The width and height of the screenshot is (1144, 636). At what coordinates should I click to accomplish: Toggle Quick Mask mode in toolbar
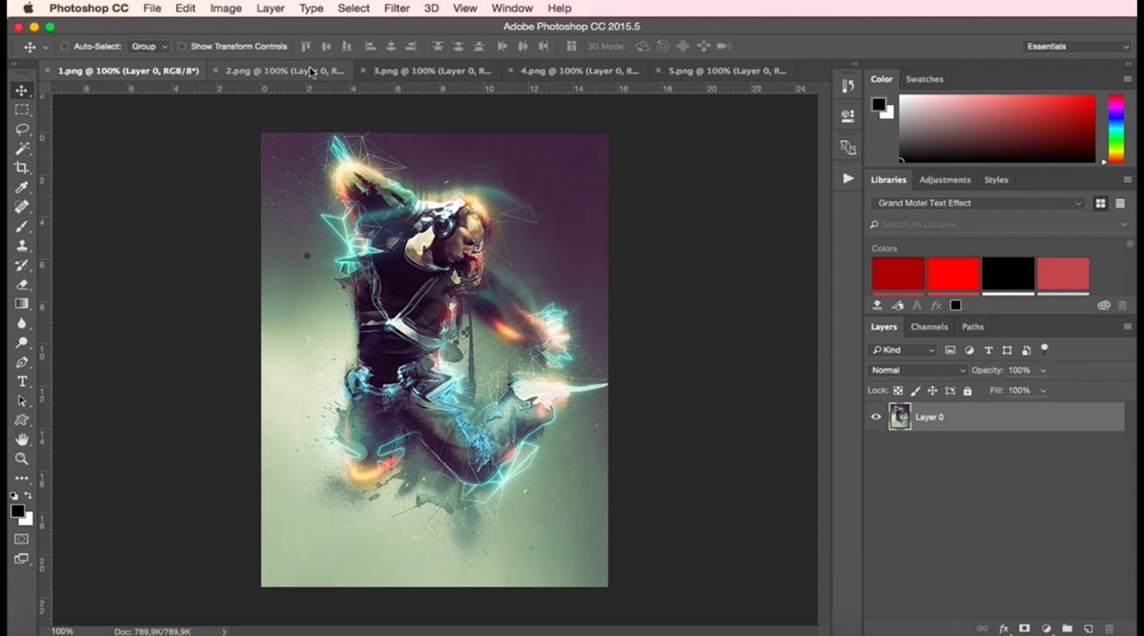22,539
